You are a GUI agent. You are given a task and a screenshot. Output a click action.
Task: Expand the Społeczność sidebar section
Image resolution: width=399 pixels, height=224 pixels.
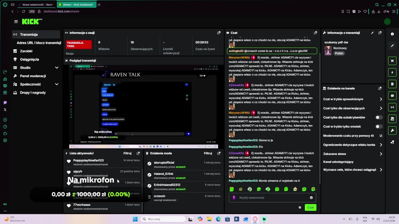(57, 84)
